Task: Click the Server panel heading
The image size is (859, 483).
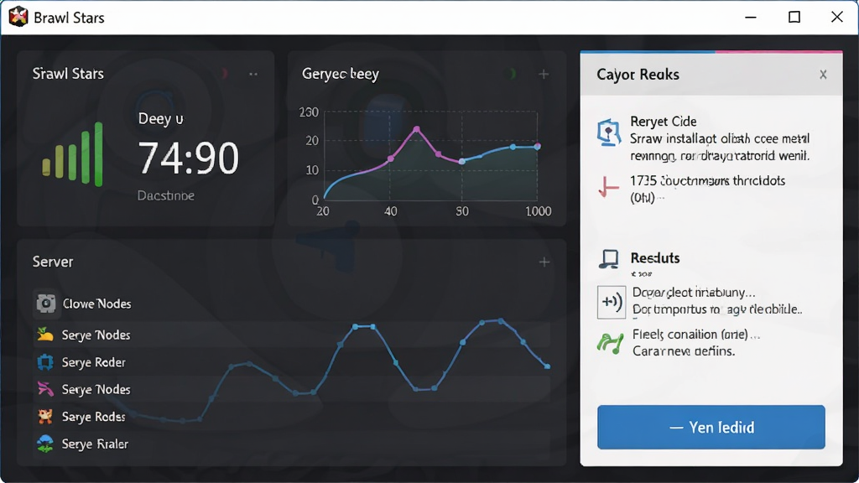Action: click(53, 262)
